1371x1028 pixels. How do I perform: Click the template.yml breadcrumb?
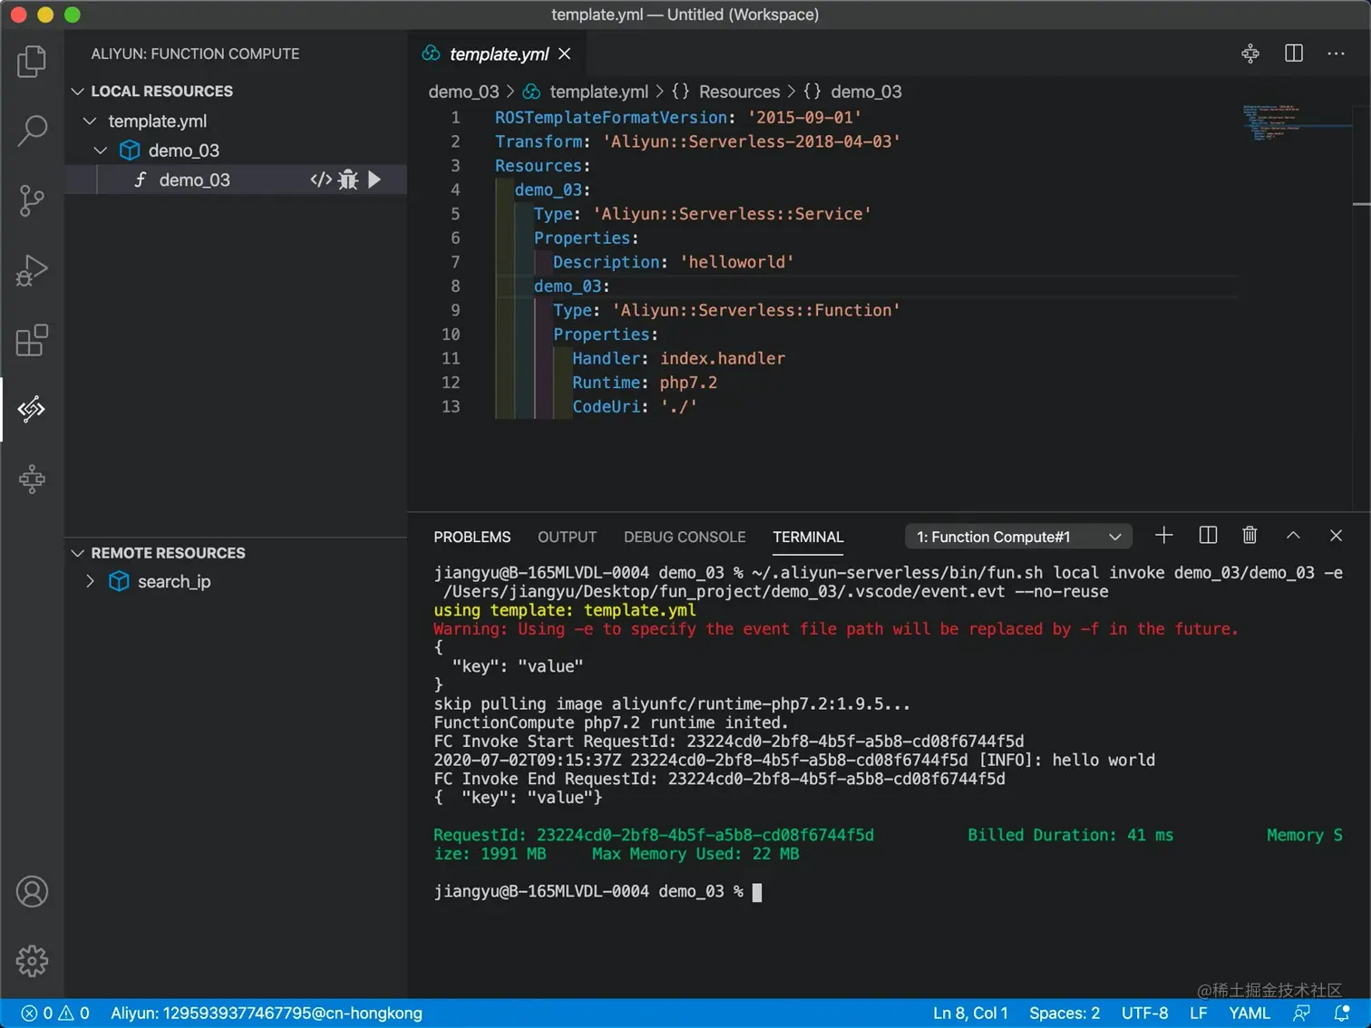pyautogui.click(x=598, y=92)
